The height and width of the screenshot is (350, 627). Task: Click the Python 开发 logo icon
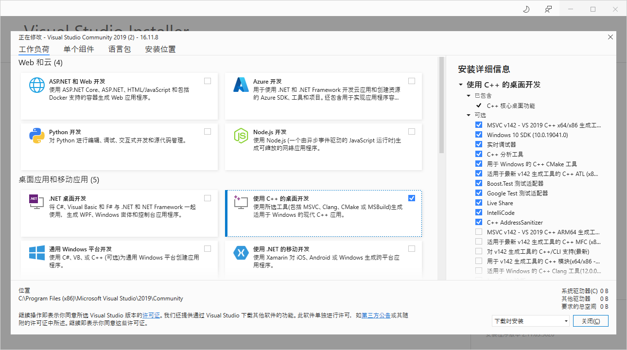point(37,136)
